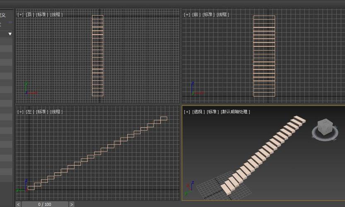Step back with the time slider's < arrow
Image resolution: width=345 pixels, height=207 pixels.
click(x=18, y=205)
